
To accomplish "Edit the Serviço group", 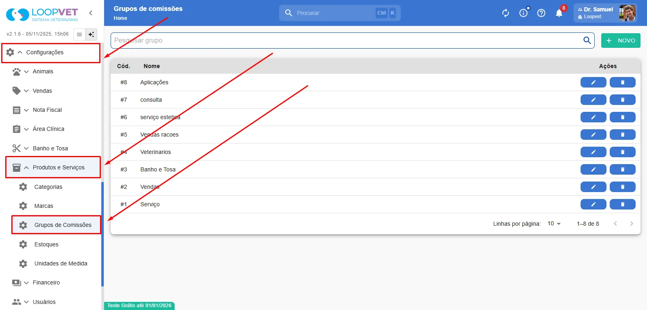I will (x=593, y=204).
